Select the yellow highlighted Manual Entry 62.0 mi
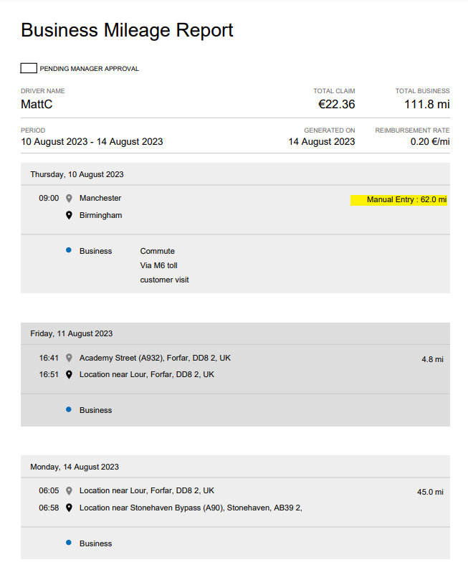The image size is (468, 585). (x=399, y=200)
